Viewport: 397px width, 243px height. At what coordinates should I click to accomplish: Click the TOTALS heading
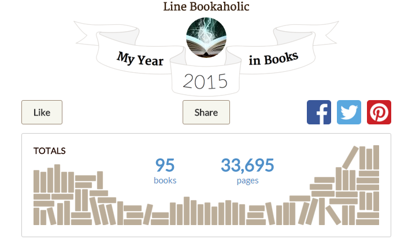point(50,151)
